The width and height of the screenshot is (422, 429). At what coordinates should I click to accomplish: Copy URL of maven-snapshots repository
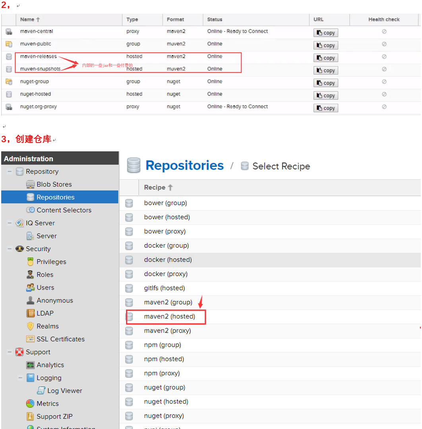326,71
